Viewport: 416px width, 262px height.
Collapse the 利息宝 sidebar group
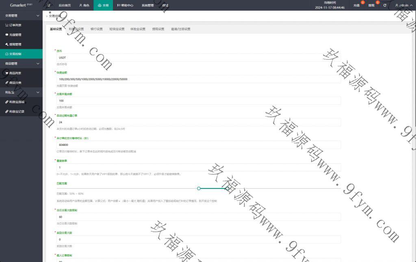[38, 93]
